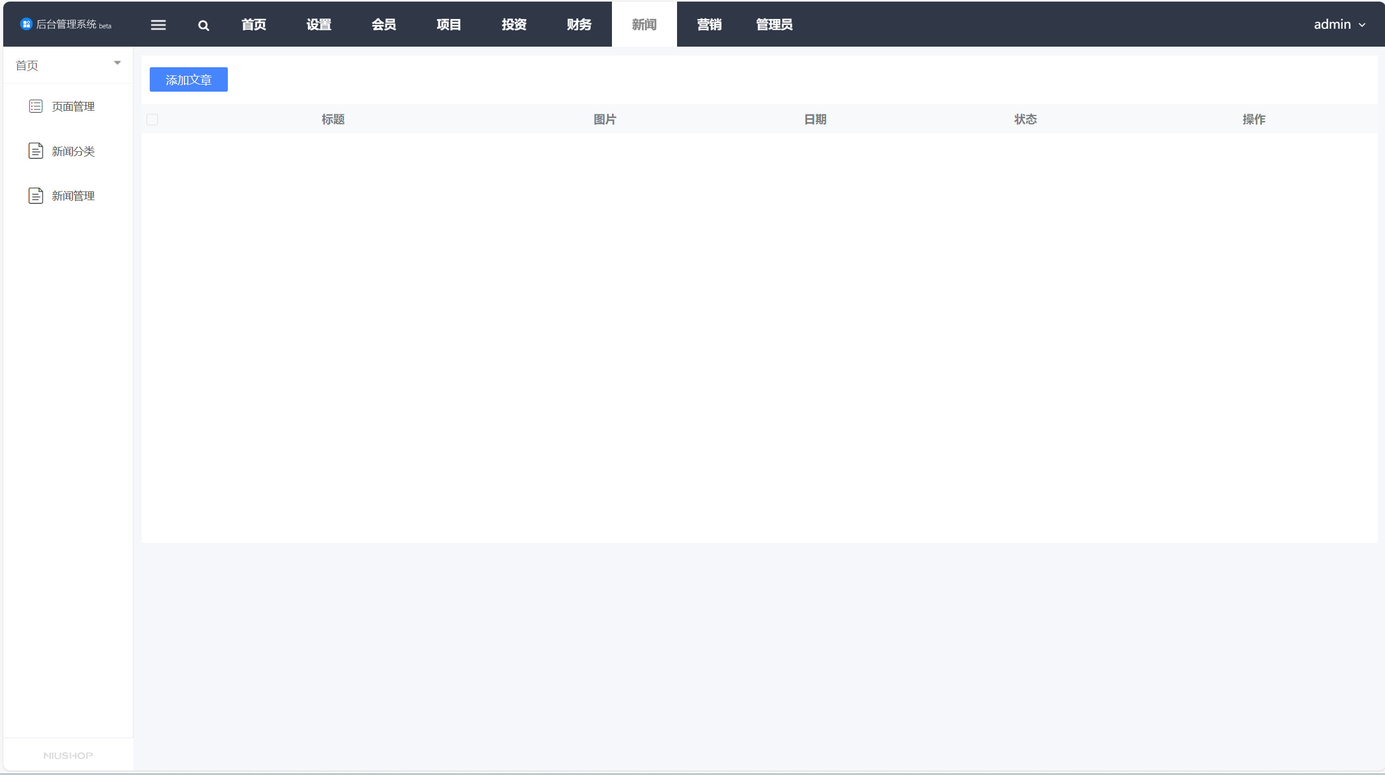
Task: Open the 设置 top menu
Action: (x=318, y=24)
